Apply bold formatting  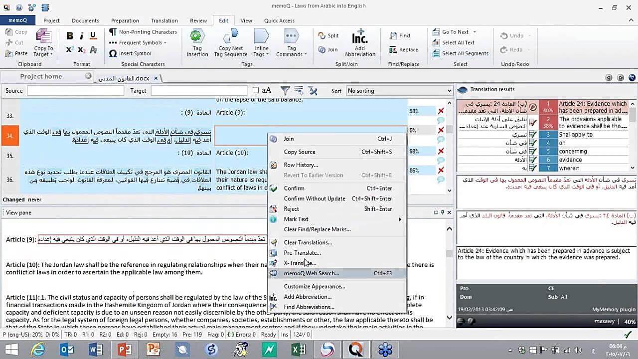pos(70,35)
